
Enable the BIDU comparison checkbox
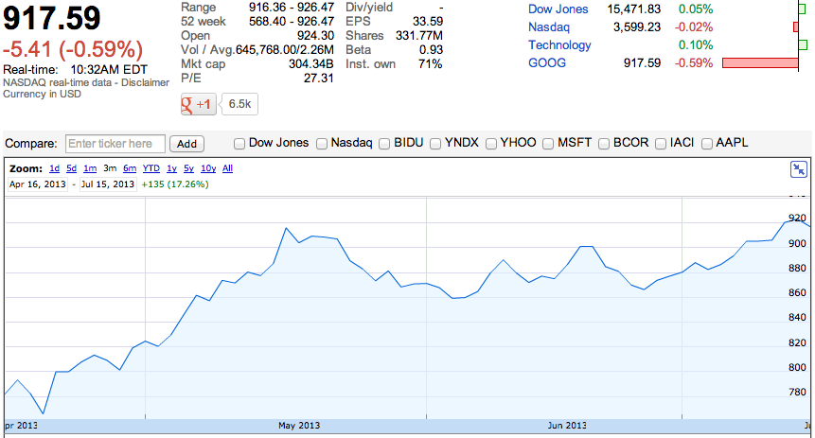click(384, 144)
